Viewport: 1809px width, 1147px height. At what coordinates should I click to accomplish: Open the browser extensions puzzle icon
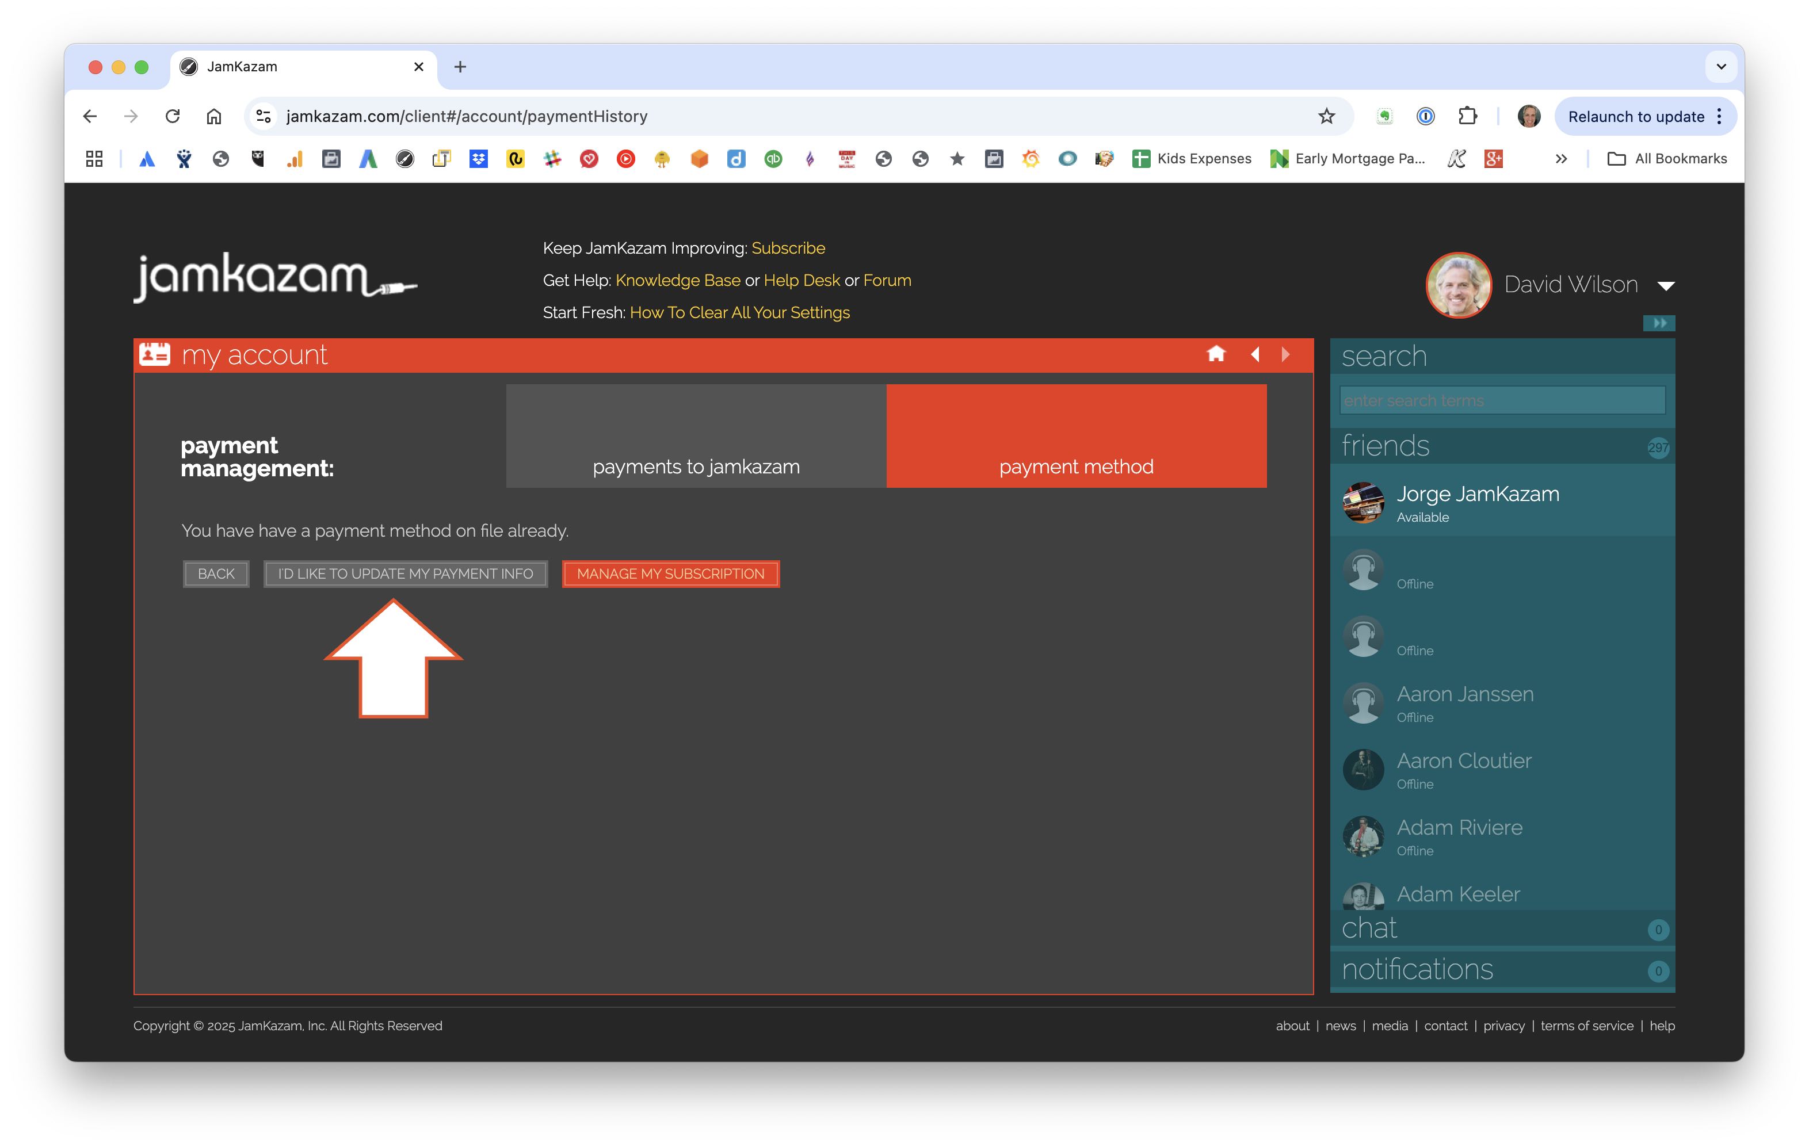click(1467, 116)
